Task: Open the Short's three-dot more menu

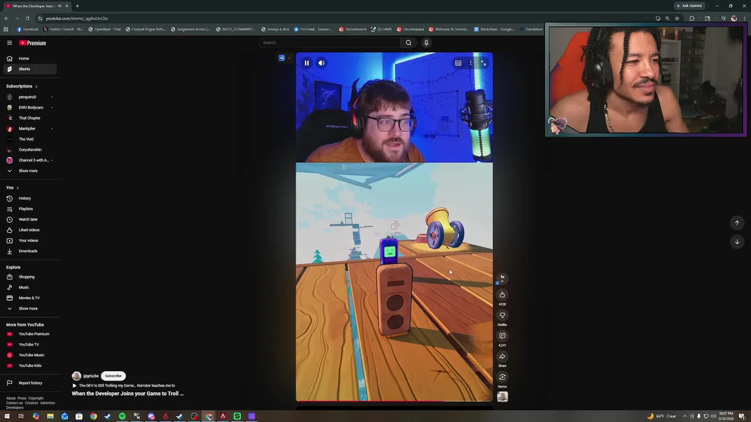Action: click(x=471, y=63)
